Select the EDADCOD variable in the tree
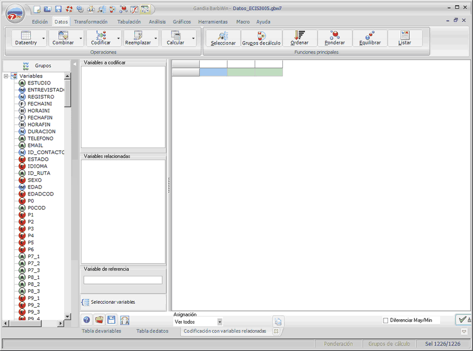This screenshot has width=473, height=351. coord(40,194)
